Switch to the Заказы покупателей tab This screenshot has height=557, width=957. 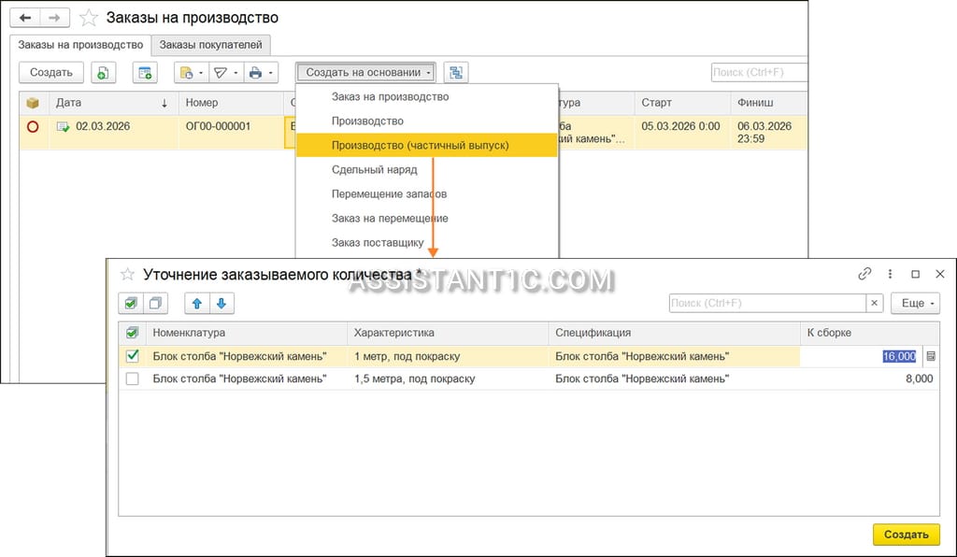coord(210,45)
